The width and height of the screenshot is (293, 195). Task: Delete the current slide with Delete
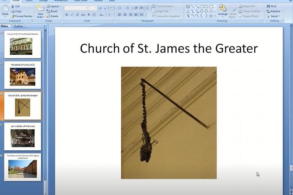(x=52, y=16)
